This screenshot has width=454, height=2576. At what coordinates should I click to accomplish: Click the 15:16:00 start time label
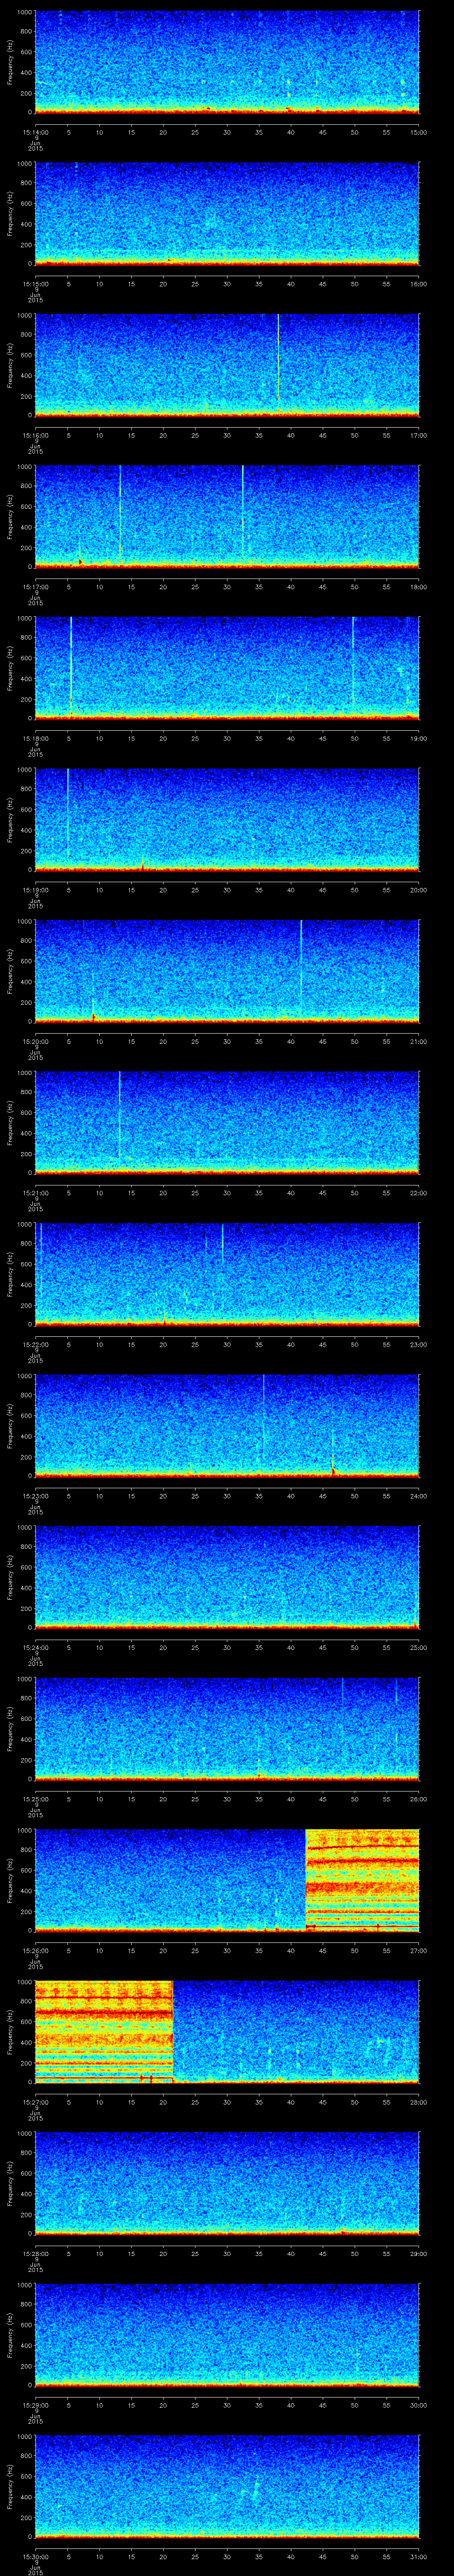pyautogui.click(x=35, y=435)
